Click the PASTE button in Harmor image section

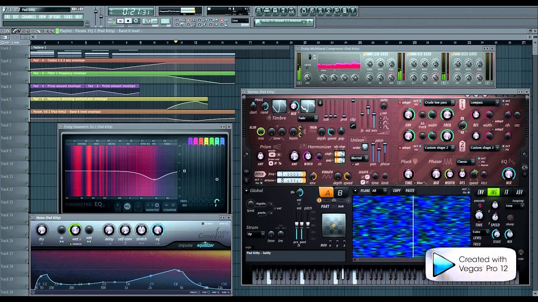click(410, 190)
